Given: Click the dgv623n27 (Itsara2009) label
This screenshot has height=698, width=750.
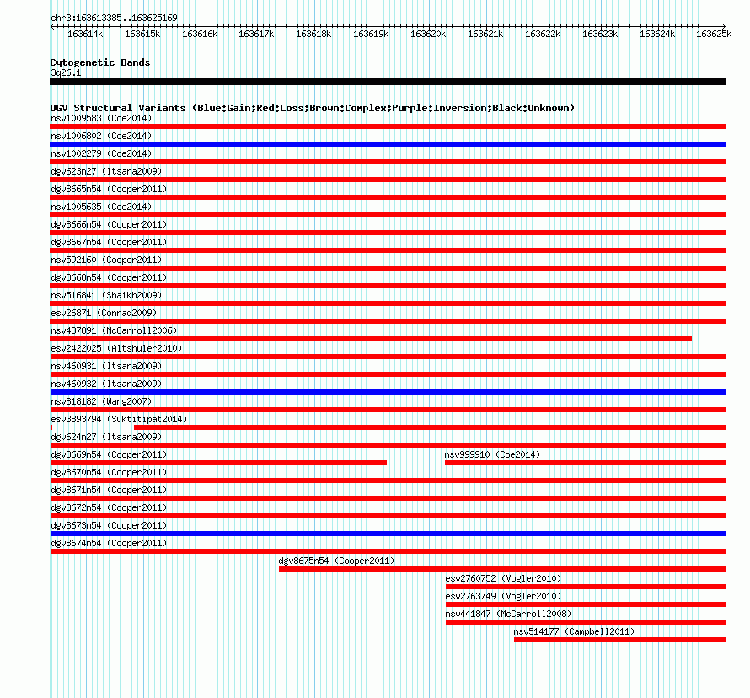Looking at the screenshot, I should (106, 171).
